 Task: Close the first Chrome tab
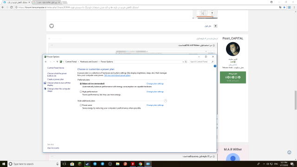29,2
